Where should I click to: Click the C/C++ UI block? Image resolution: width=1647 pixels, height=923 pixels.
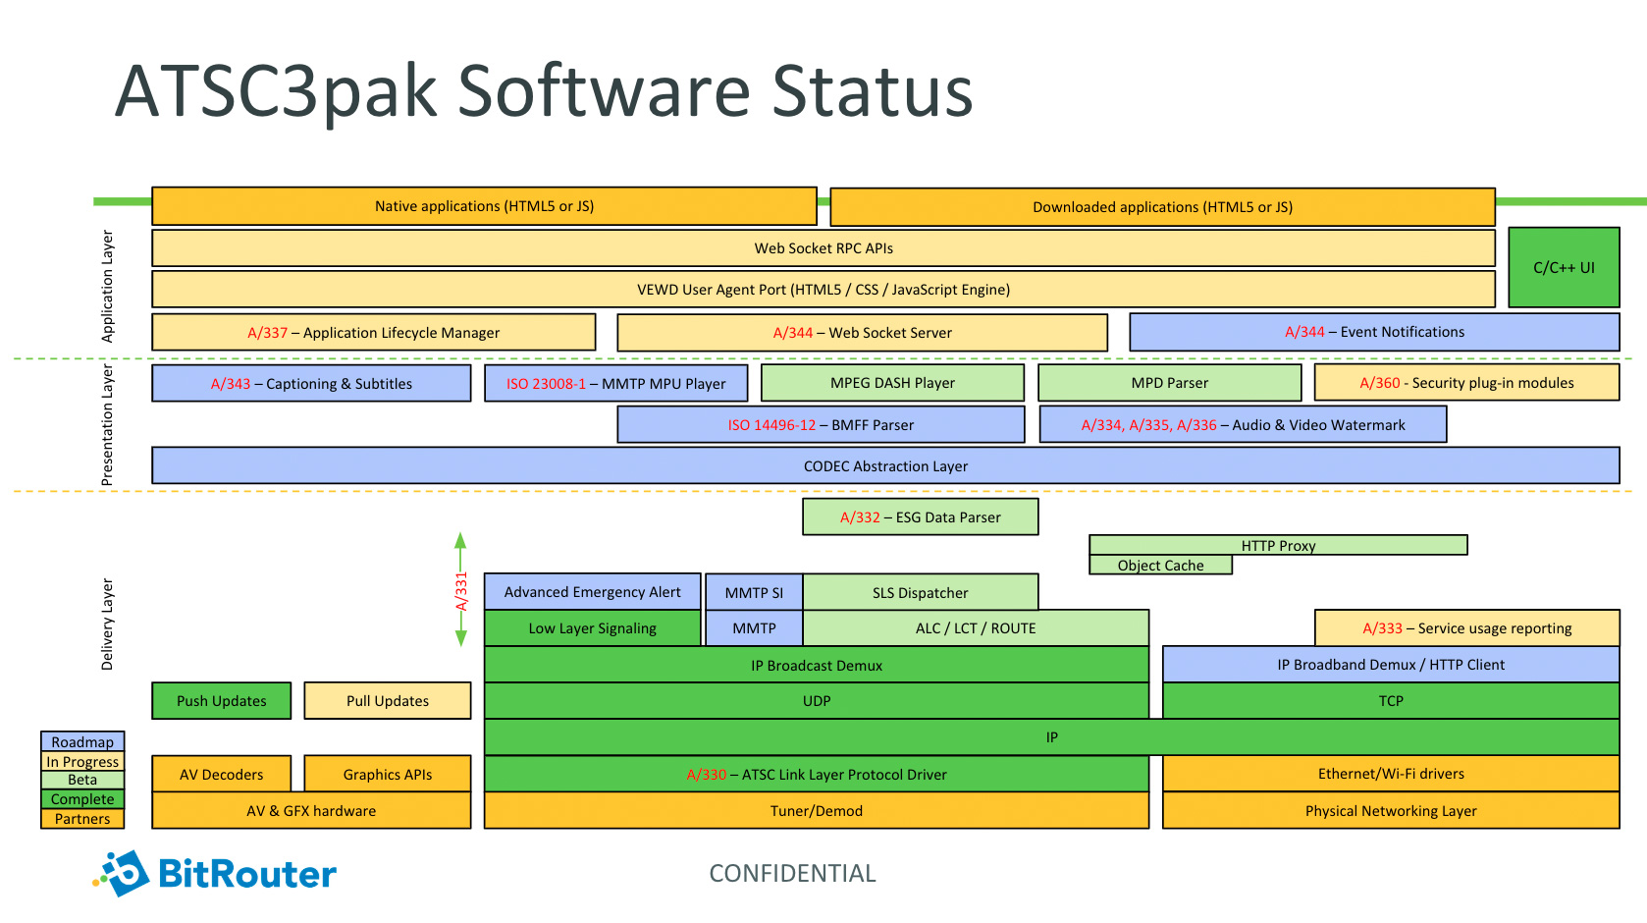1564,267
